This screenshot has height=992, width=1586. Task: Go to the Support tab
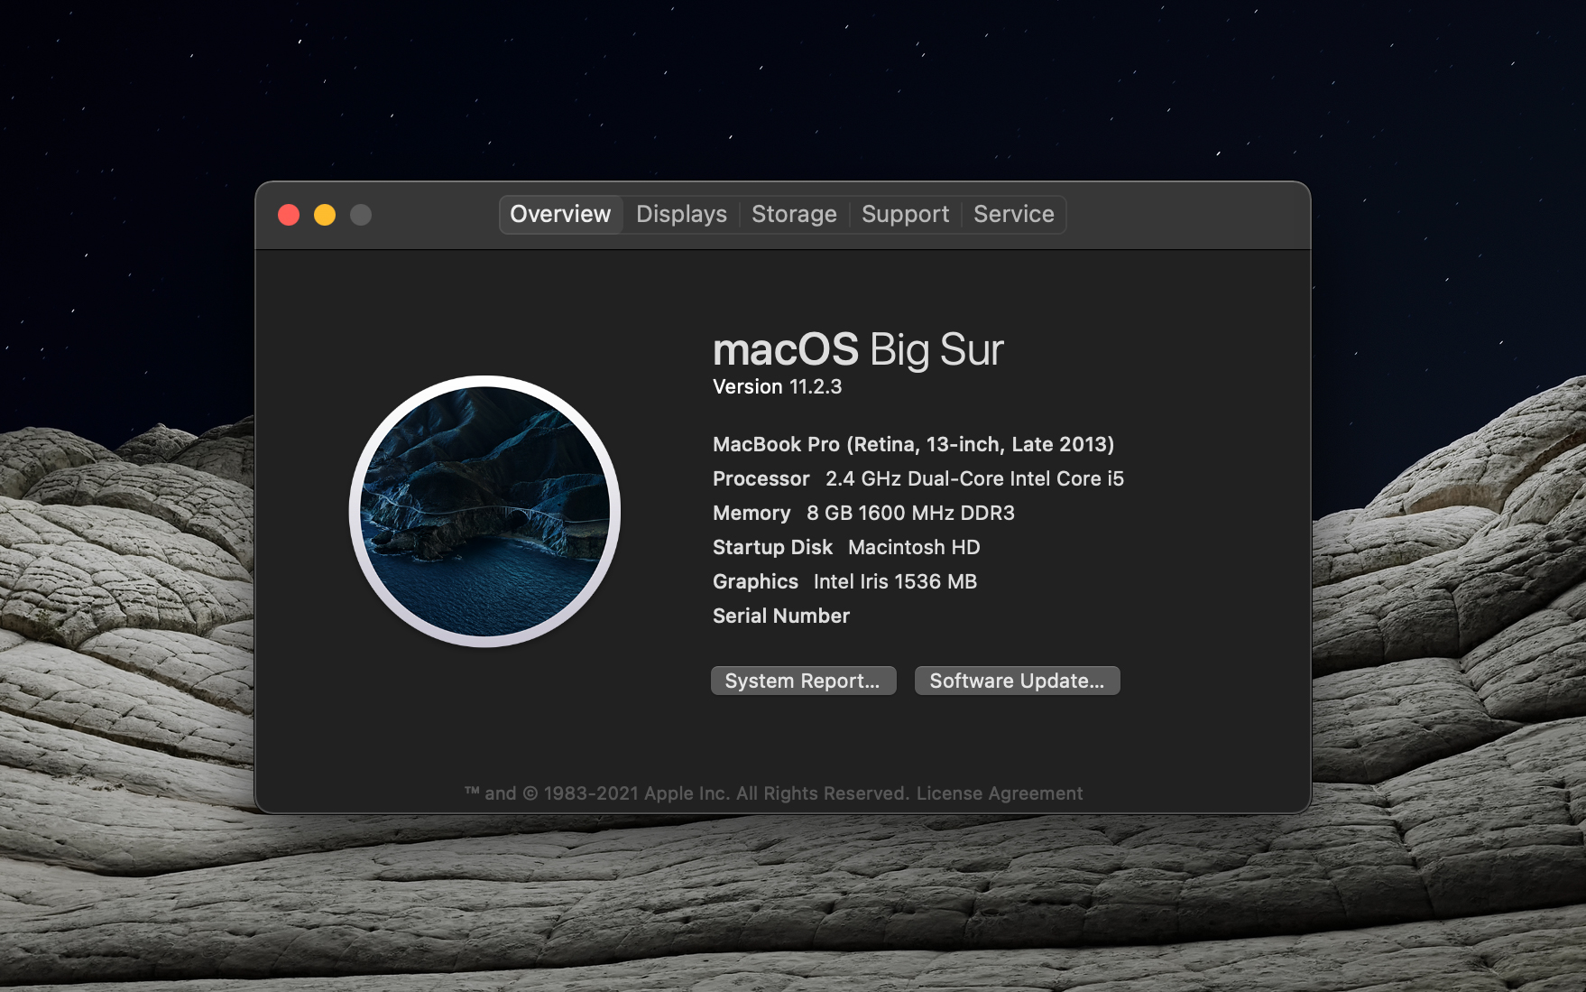click(x=905, y=215)
